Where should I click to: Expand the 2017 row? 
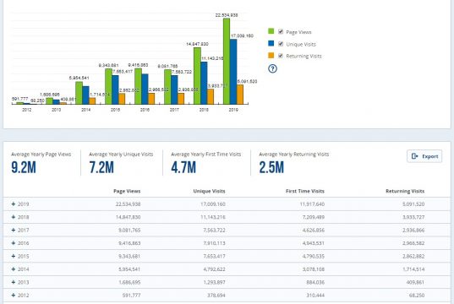click(14, 230)
